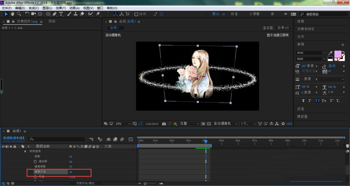Activate World Axis mode
The image size is (350, 186).
tap(121, 14)
